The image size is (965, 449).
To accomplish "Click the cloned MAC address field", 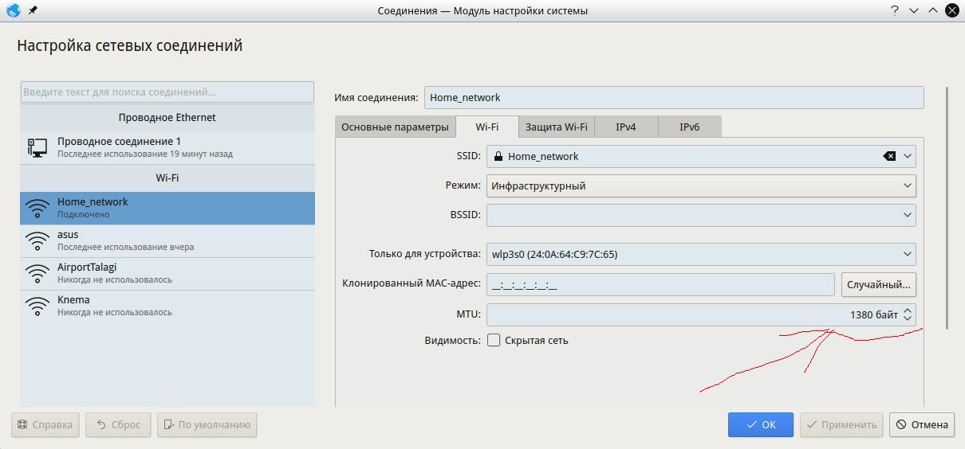I will (x=660, y=284).
